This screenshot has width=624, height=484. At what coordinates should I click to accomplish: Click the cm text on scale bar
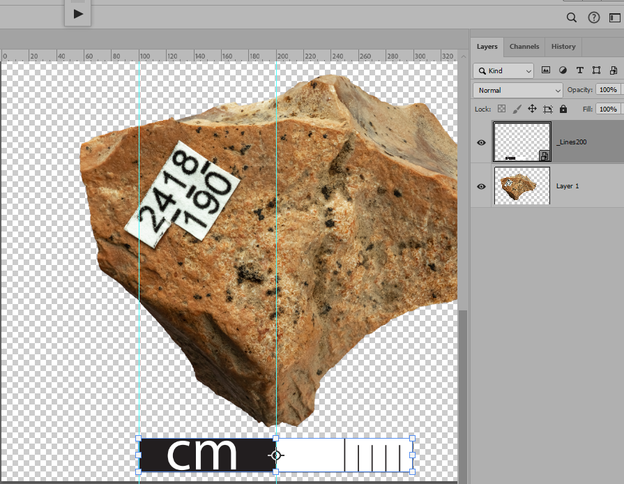pos(202,454)
